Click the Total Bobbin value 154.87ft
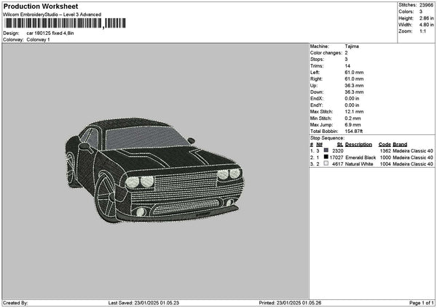 (356, 131)
